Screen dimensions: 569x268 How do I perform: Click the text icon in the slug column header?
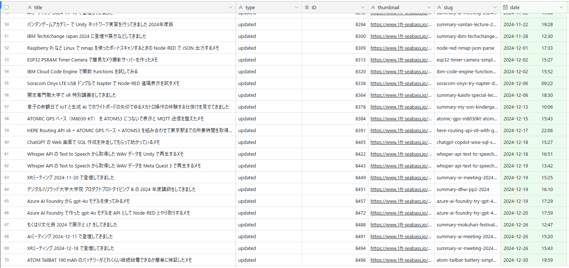(x=439, y=7)
